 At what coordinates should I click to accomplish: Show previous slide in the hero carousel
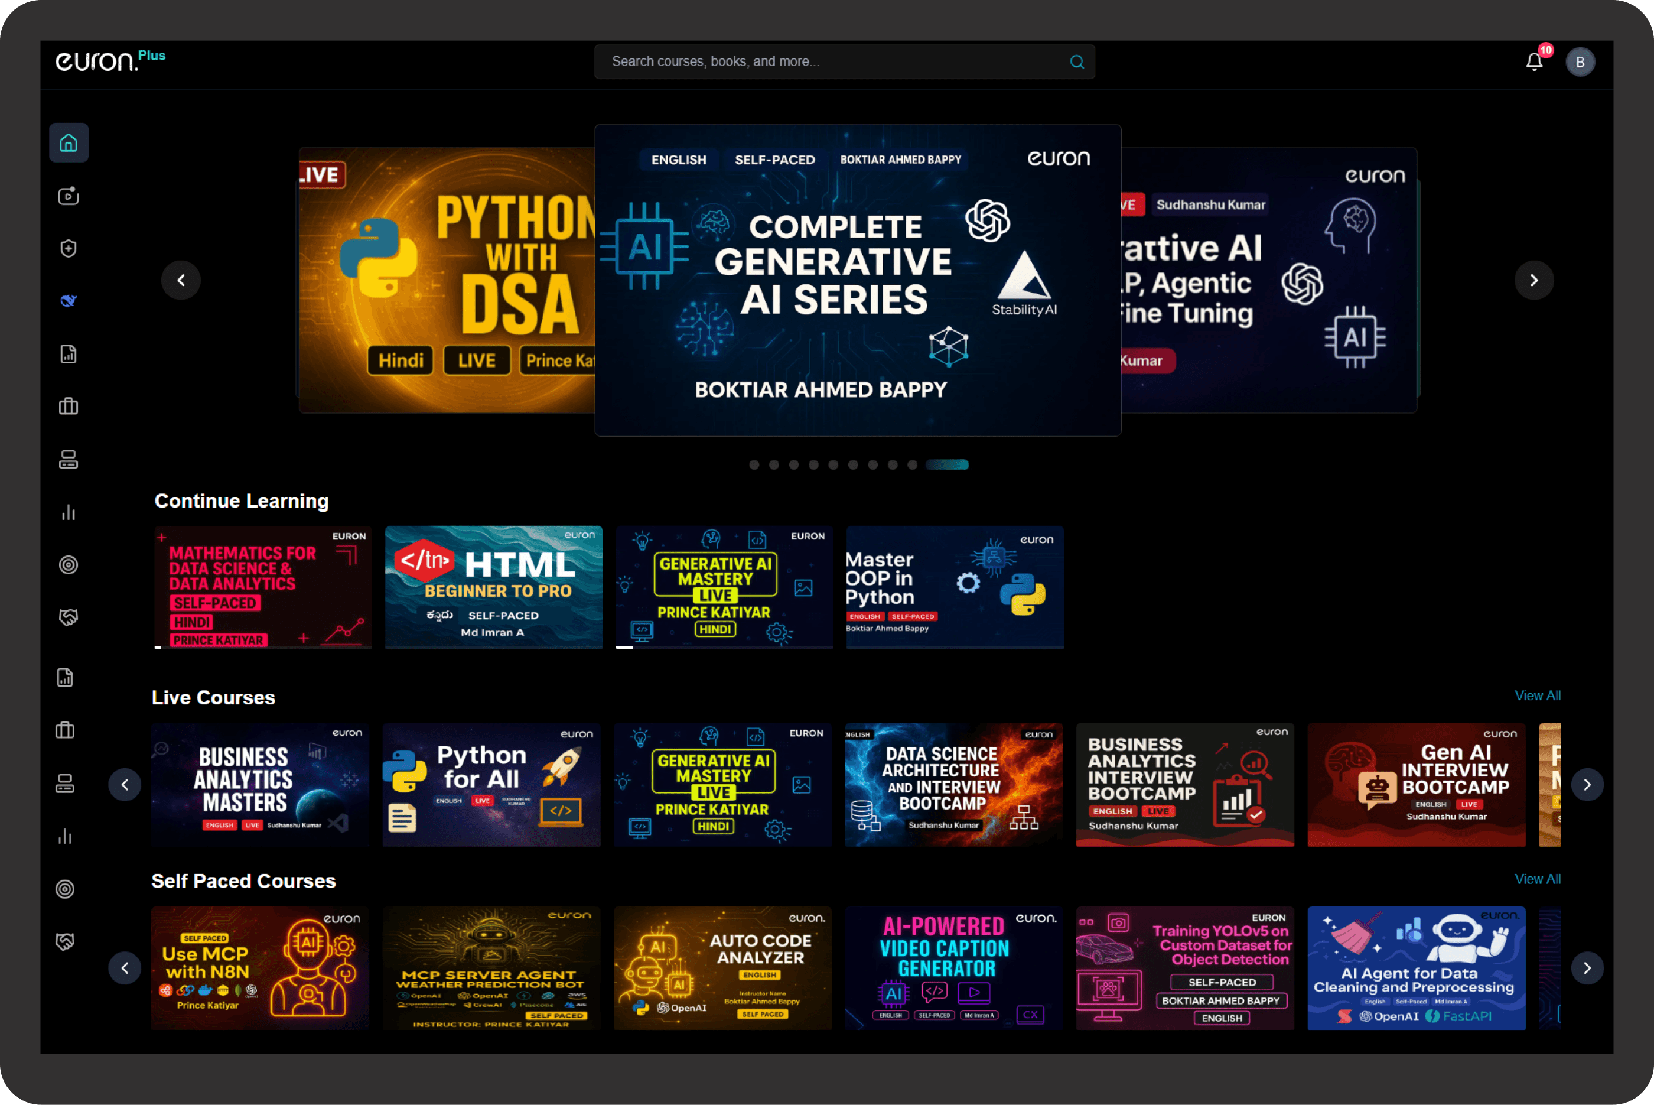coord(181,281)
